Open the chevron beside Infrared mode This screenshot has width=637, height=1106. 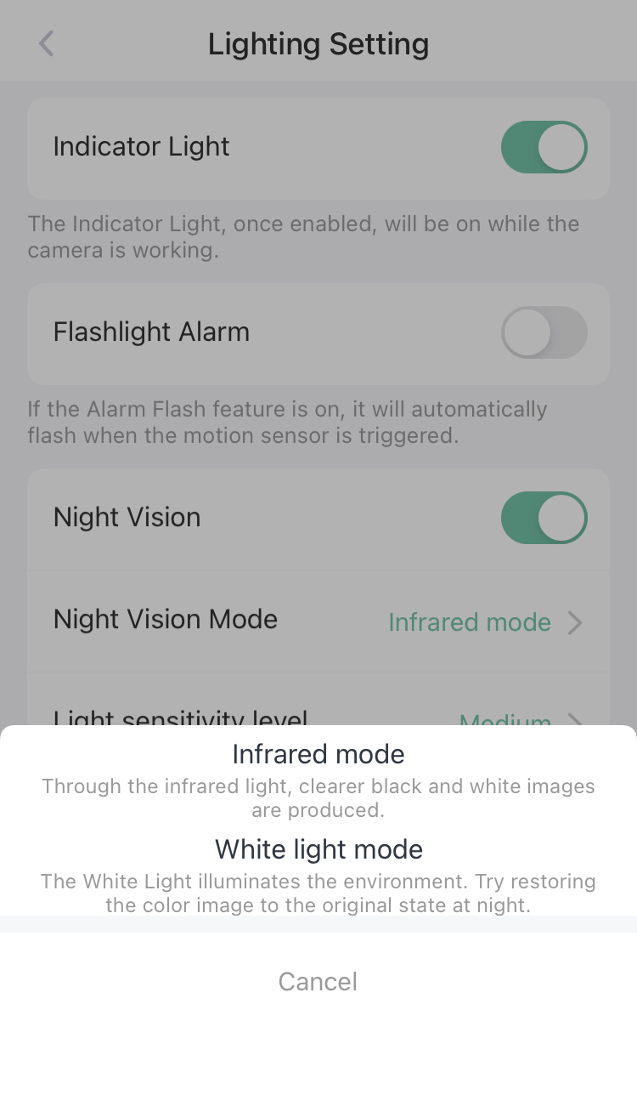[575, 623]
